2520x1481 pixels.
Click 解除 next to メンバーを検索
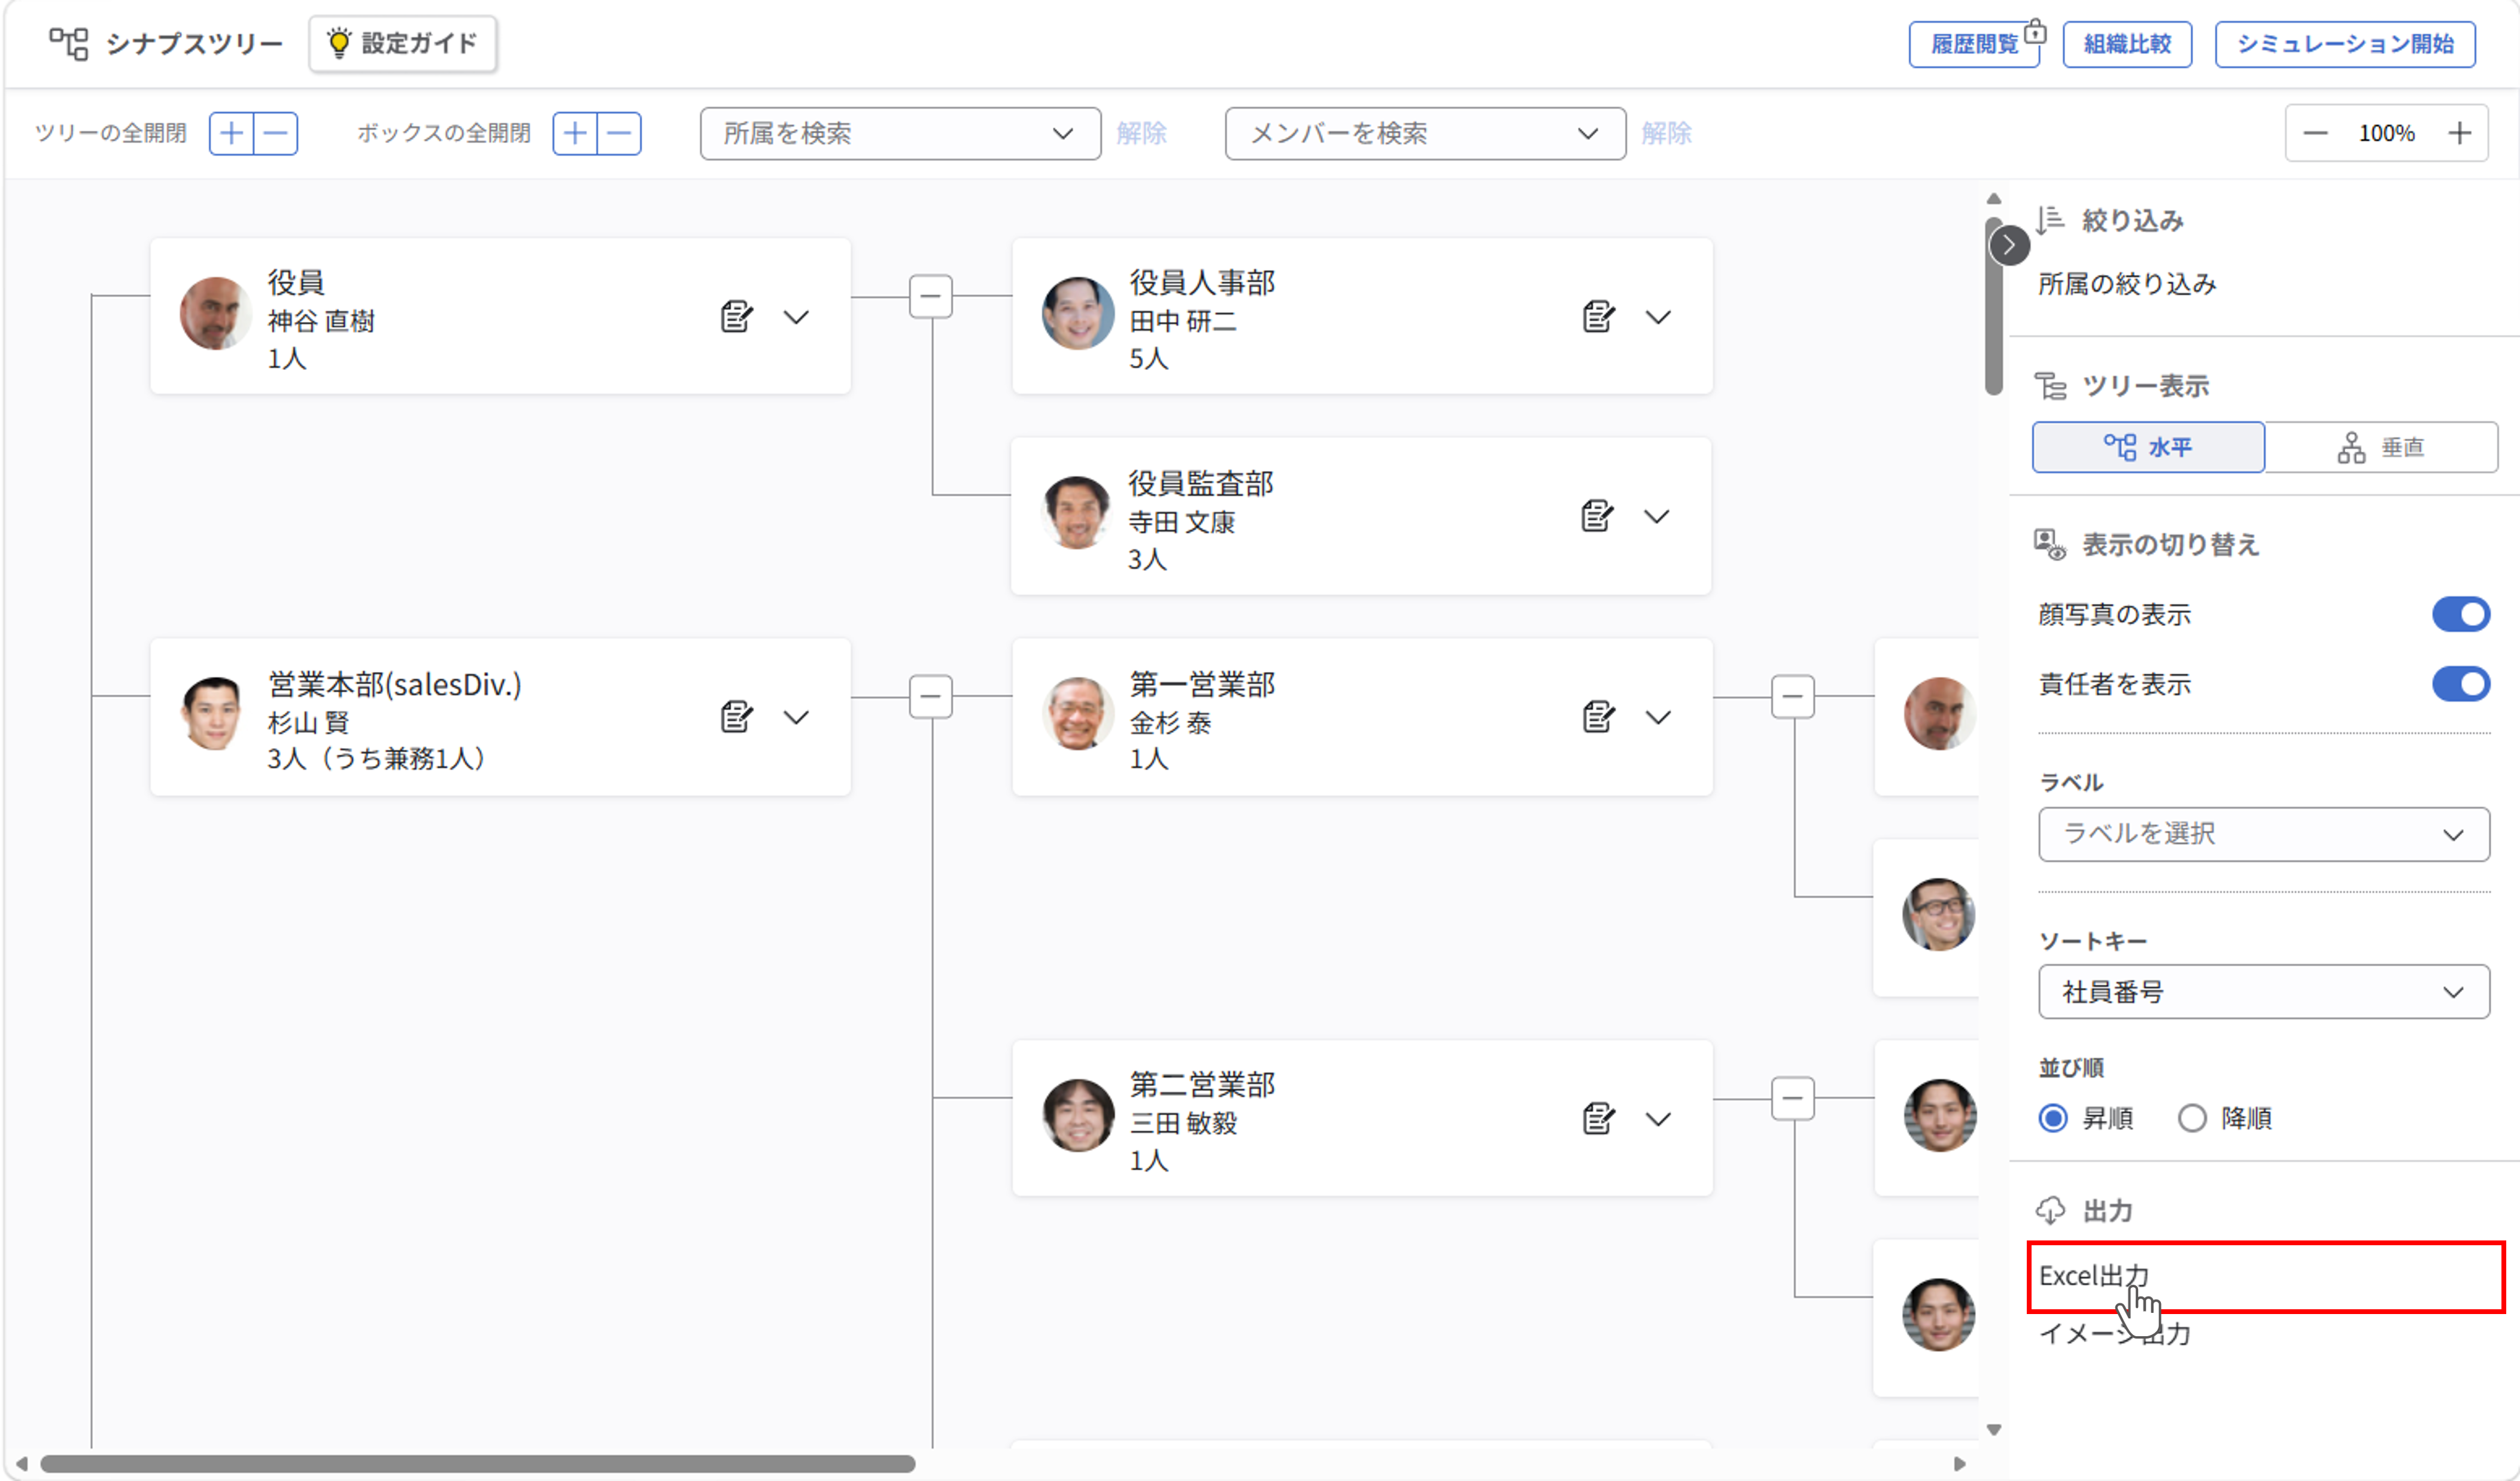(x=1666, y=133)
